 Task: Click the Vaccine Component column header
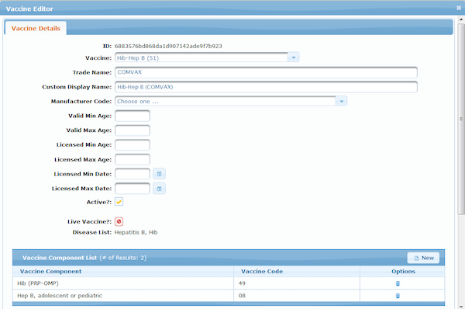[x=123, y=271]
